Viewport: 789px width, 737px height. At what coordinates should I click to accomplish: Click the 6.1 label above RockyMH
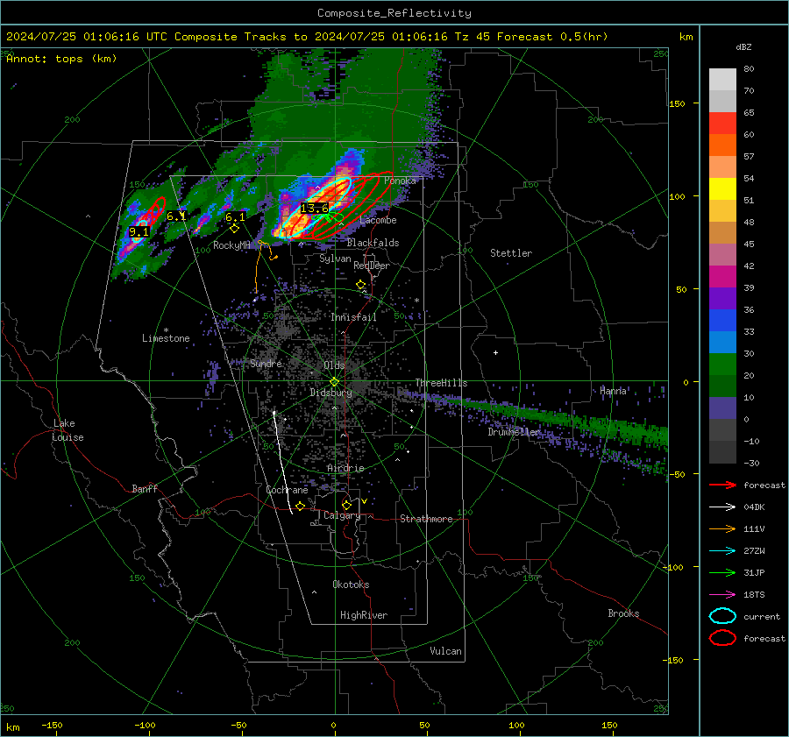pos(235,216)
